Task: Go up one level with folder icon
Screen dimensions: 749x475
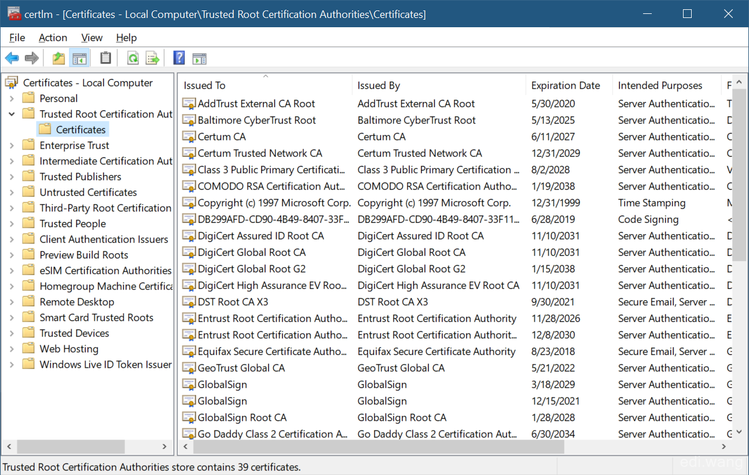Action: click(x=58, y=58)
